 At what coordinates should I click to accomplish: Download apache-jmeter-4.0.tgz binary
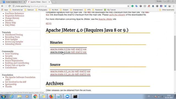(60, 49)
